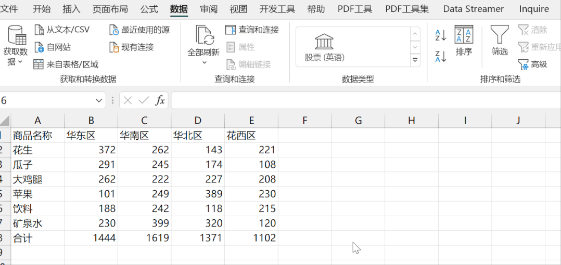Open the Inquire tab
561x265 pixels.
point(534,9)
